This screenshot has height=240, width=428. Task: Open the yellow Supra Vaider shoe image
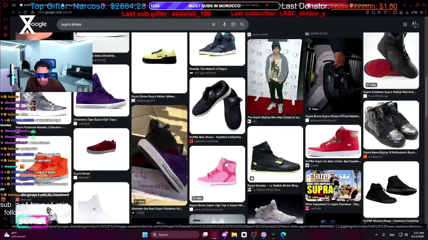pyautogui.click(x=159, y=63)
